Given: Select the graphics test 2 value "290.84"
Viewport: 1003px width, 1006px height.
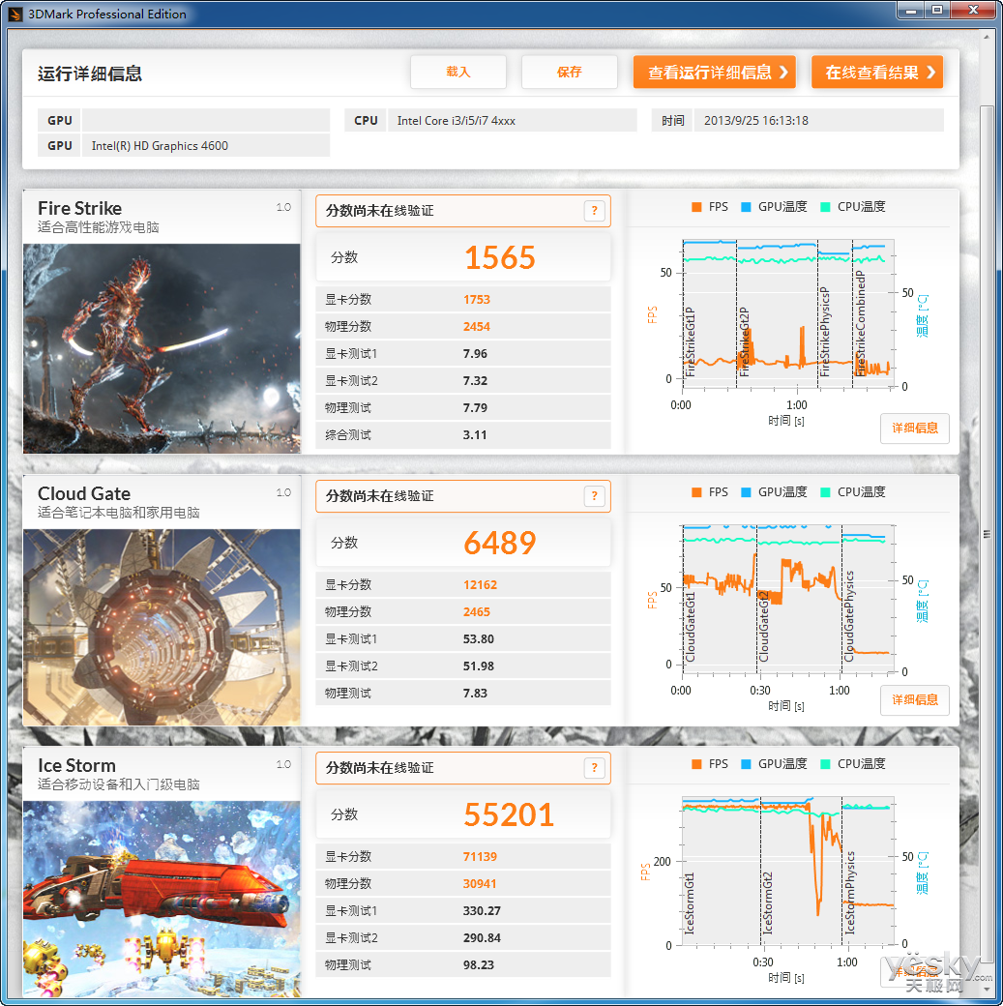Looking at the screenshot, I should point(482,938).
